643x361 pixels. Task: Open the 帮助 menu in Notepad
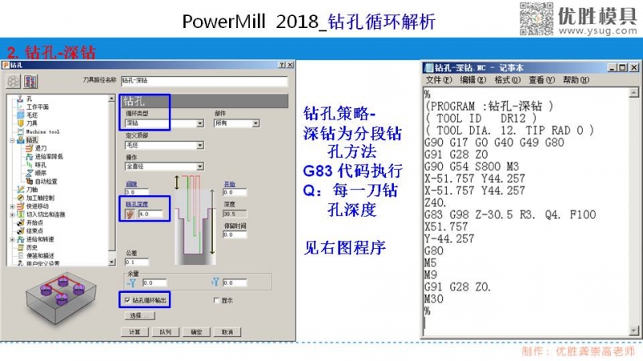click(x=575, y=79)
